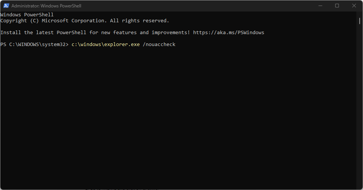Minimize the PowerShell window
Screen dimensions: 363x190
pyautogui.click(x=320, y=6)
